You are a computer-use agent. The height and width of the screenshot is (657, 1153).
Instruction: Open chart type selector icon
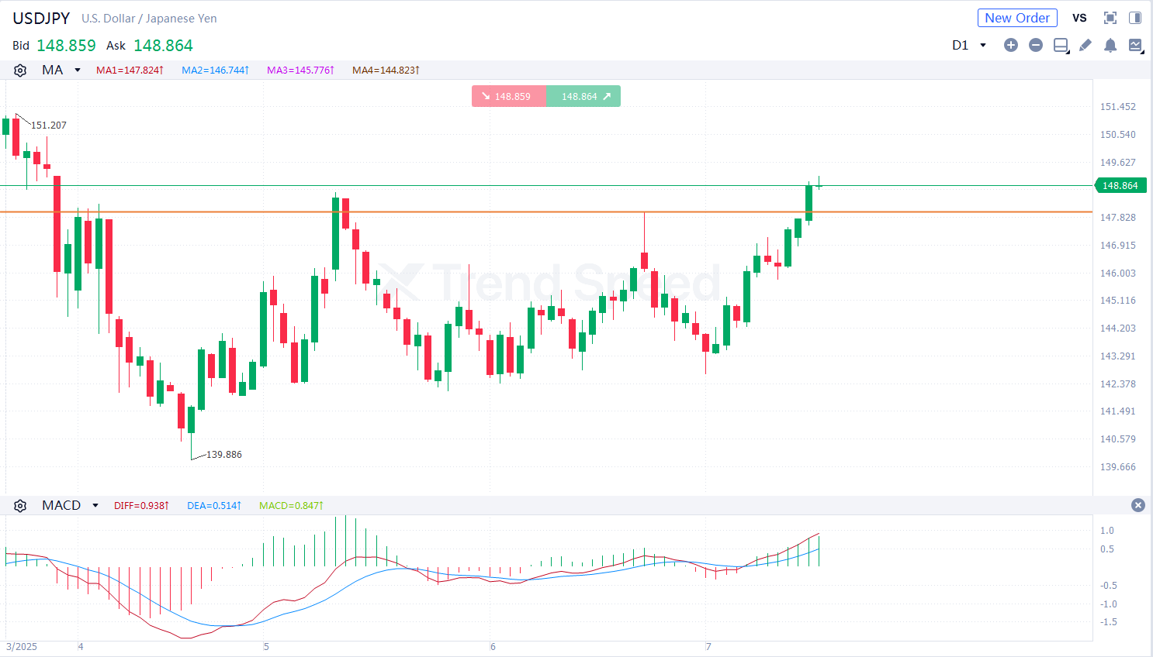pyautogui.click(x=1135, y=45)
